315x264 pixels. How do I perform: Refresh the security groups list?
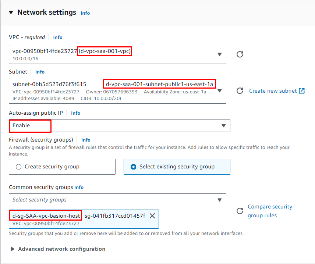(240, 211)
